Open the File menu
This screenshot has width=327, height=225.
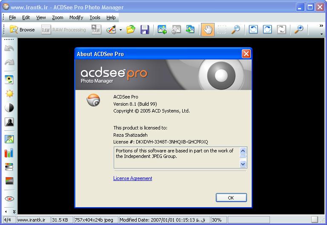(12, 17)
